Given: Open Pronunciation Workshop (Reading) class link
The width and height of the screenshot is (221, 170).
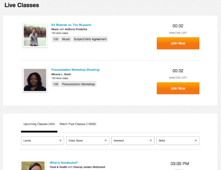Looking at the screenshot, I should coord(75,70).
